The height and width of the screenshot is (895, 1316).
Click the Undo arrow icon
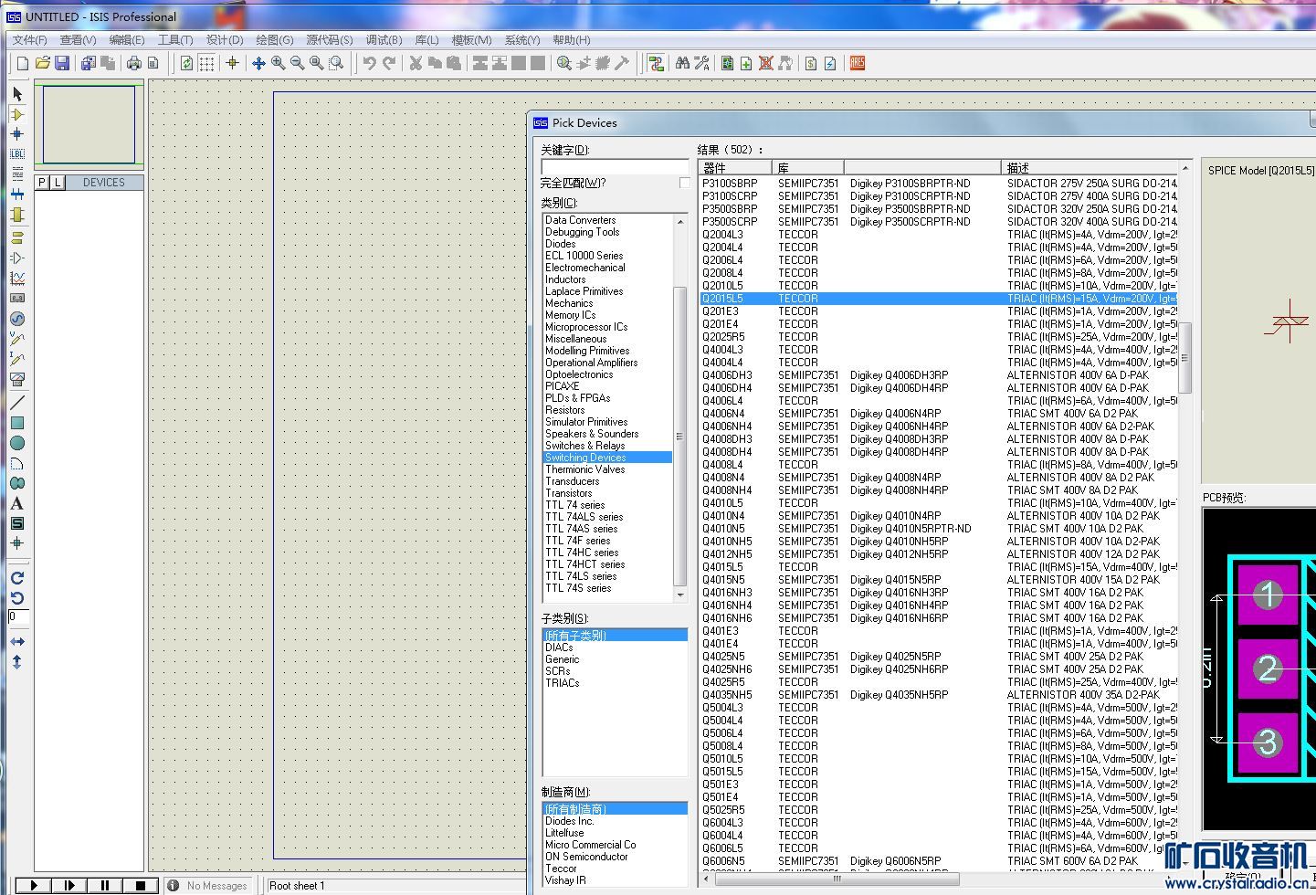[x=370, y=63]
